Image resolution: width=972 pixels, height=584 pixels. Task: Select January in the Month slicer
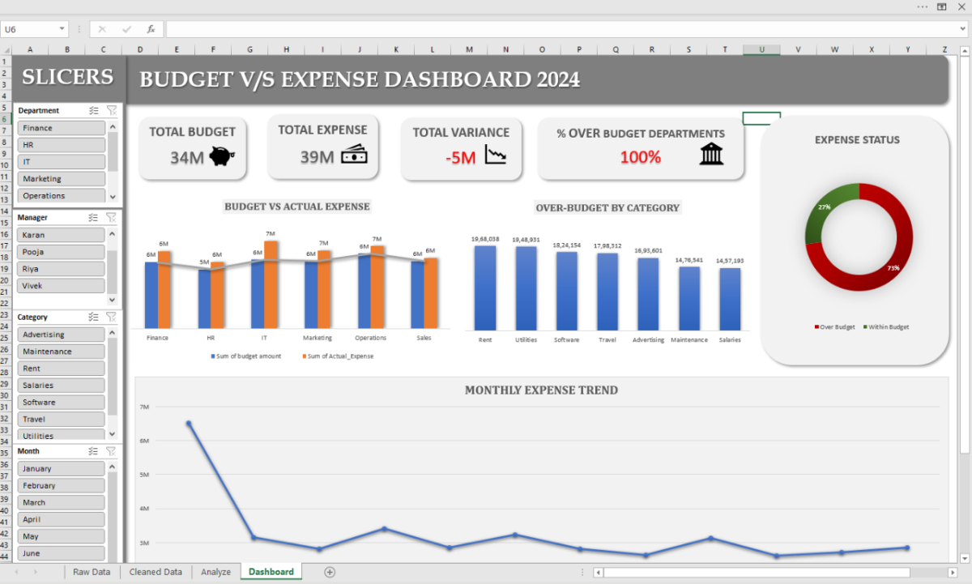coord(62,469)
